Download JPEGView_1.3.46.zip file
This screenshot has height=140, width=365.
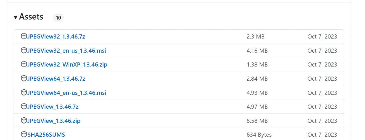click(x=54, y=120)
